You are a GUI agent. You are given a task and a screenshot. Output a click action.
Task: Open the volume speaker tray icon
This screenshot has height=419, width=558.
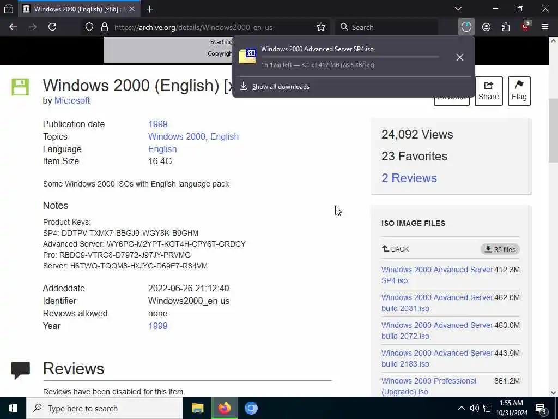(x=475, y=408)
